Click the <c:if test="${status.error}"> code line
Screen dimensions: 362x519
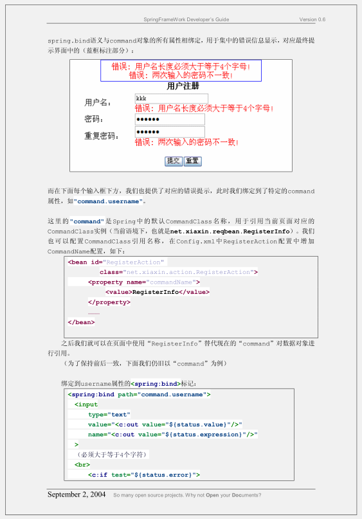tap(144, 475)
